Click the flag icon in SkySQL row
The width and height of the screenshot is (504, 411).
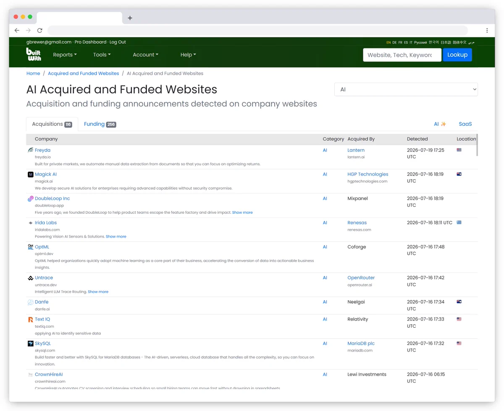coord(459,343)
